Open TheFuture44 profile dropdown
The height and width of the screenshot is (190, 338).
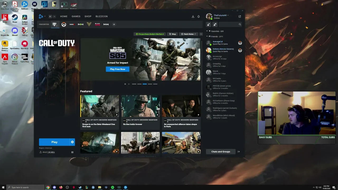pos(221,15)
